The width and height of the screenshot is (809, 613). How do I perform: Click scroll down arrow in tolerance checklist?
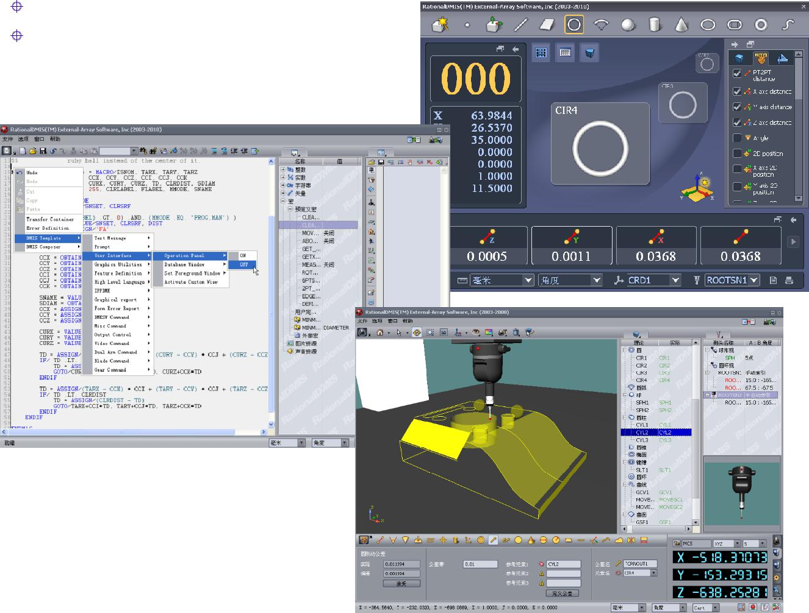(x=799, y=199)
